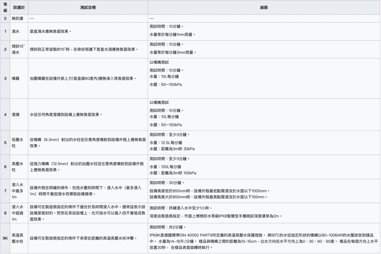Click the 浸入水中超過1m cell
Viewport: 381px width, 254px height.
click(17, 212)
